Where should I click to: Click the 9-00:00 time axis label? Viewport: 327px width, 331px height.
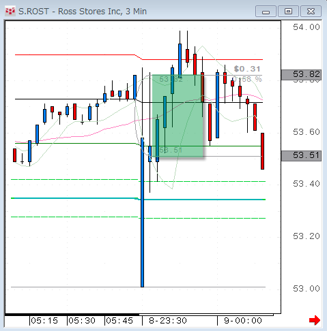243,321
